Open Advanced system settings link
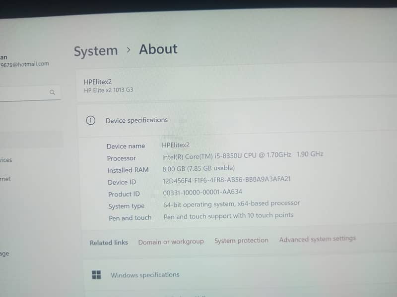This screenshot has width=397, height=297. click(318, 239)
